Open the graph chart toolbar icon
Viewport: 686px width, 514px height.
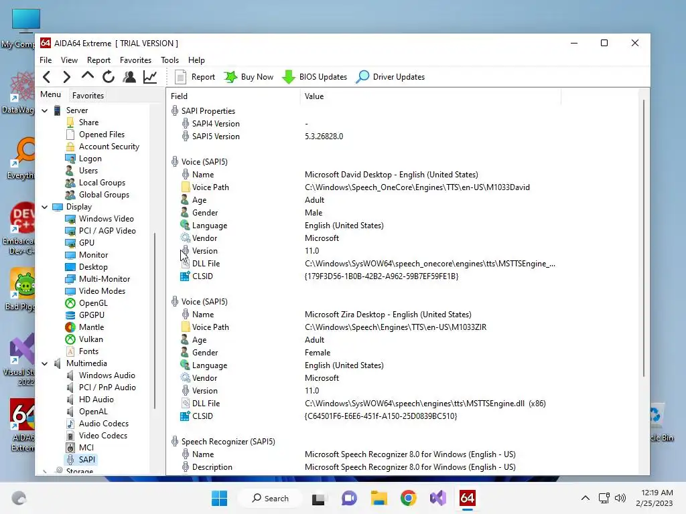click(150, 77)
